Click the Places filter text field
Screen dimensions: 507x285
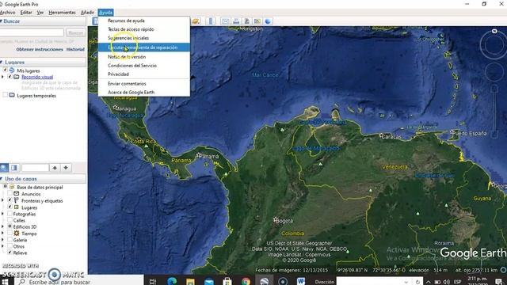pos(35,168)
